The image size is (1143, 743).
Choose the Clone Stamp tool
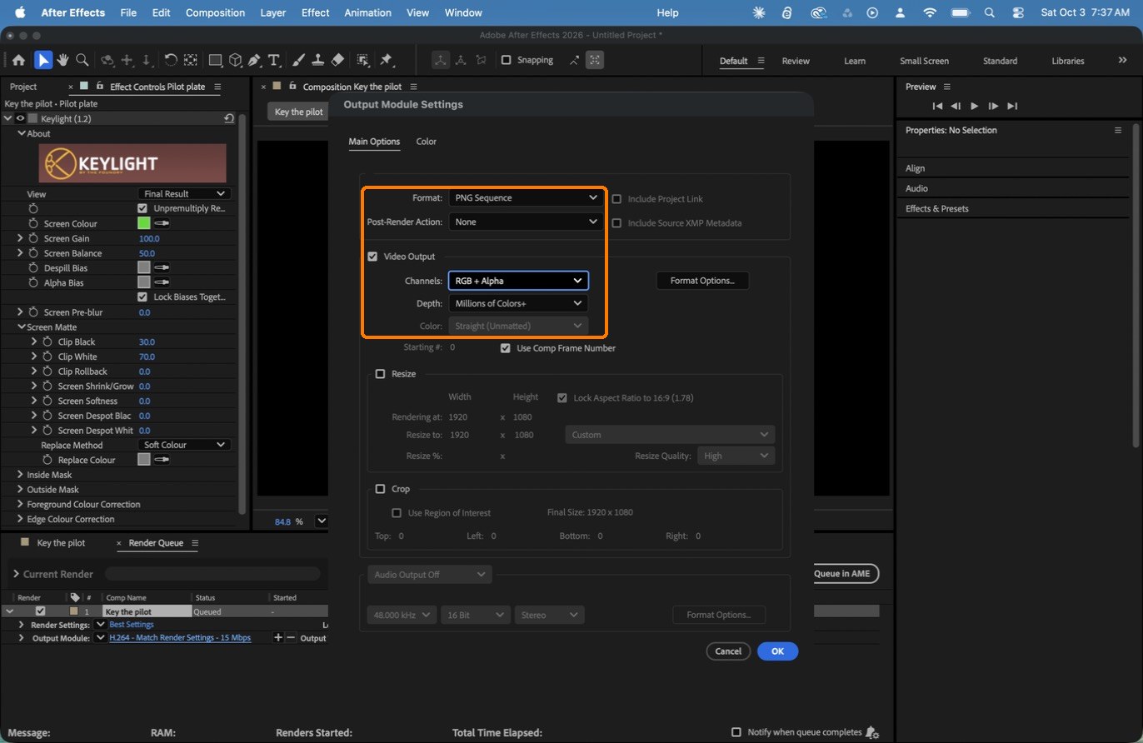point(317,60)
